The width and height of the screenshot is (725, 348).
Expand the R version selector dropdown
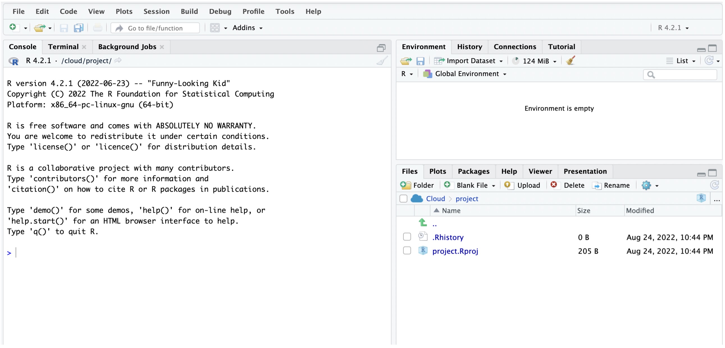(x=673, y=28)
